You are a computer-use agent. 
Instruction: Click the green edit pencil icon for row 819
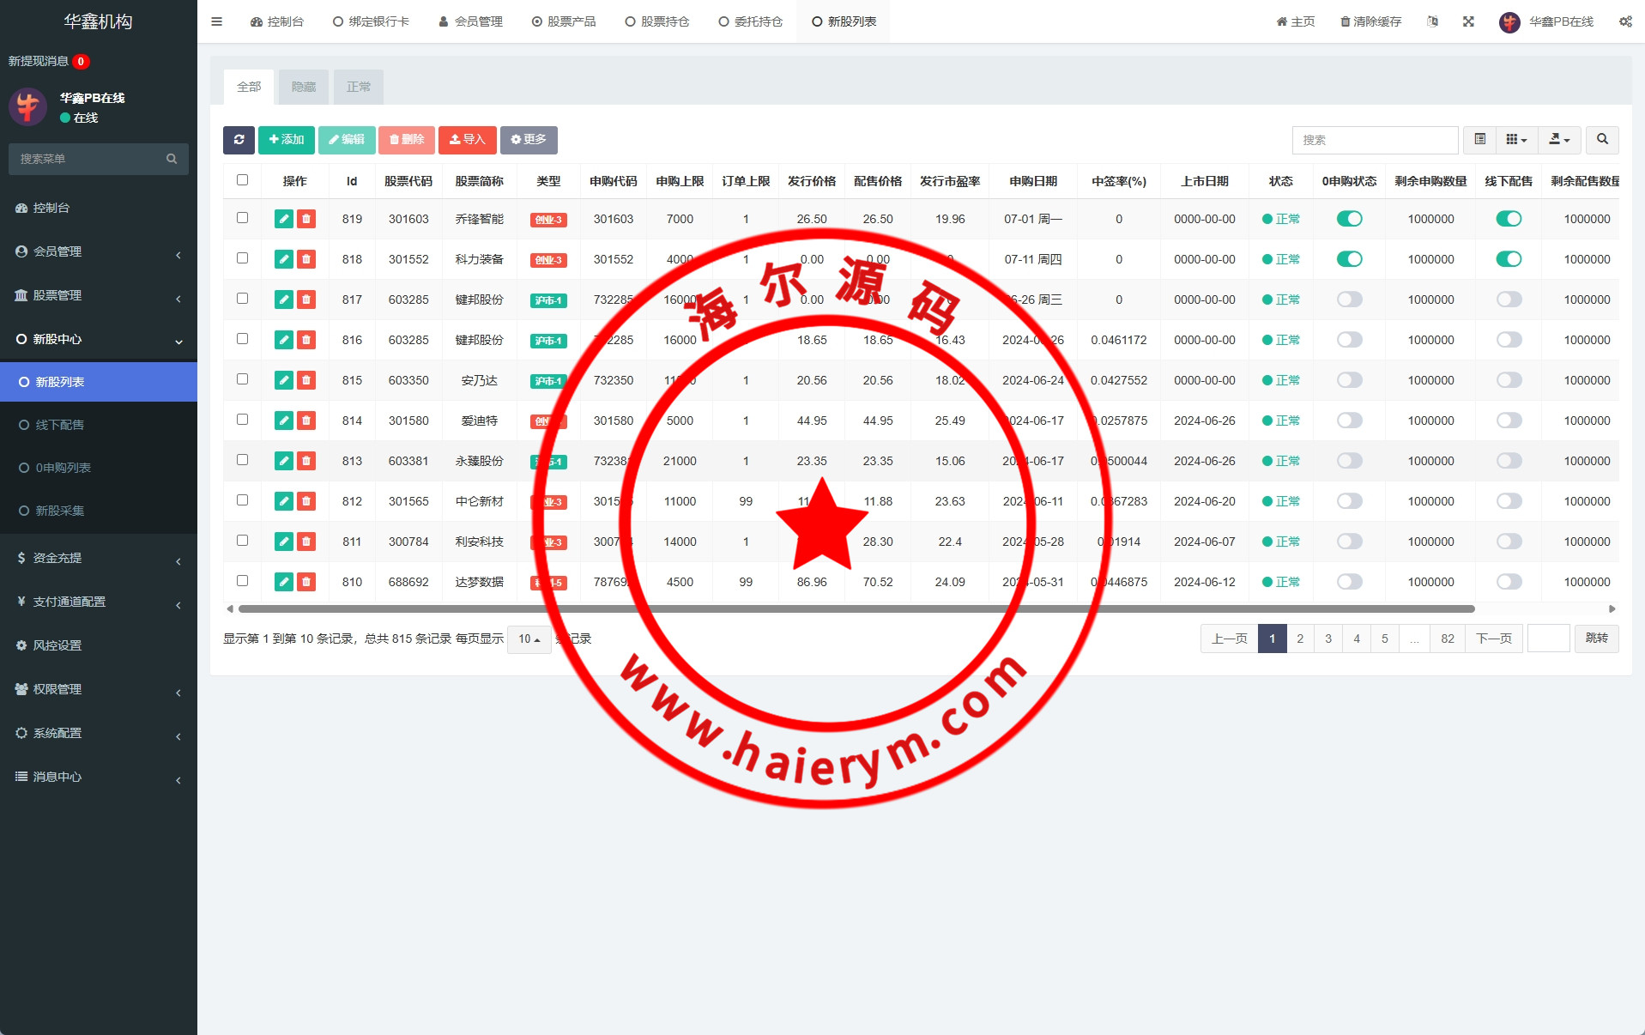[284, 219]
